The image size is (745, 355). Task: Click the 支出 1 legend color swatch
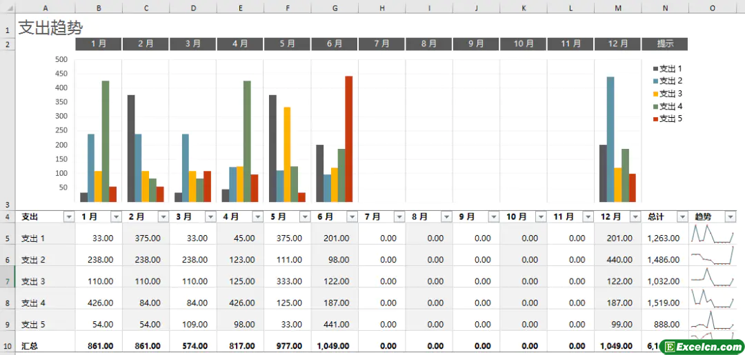point(656,69)
